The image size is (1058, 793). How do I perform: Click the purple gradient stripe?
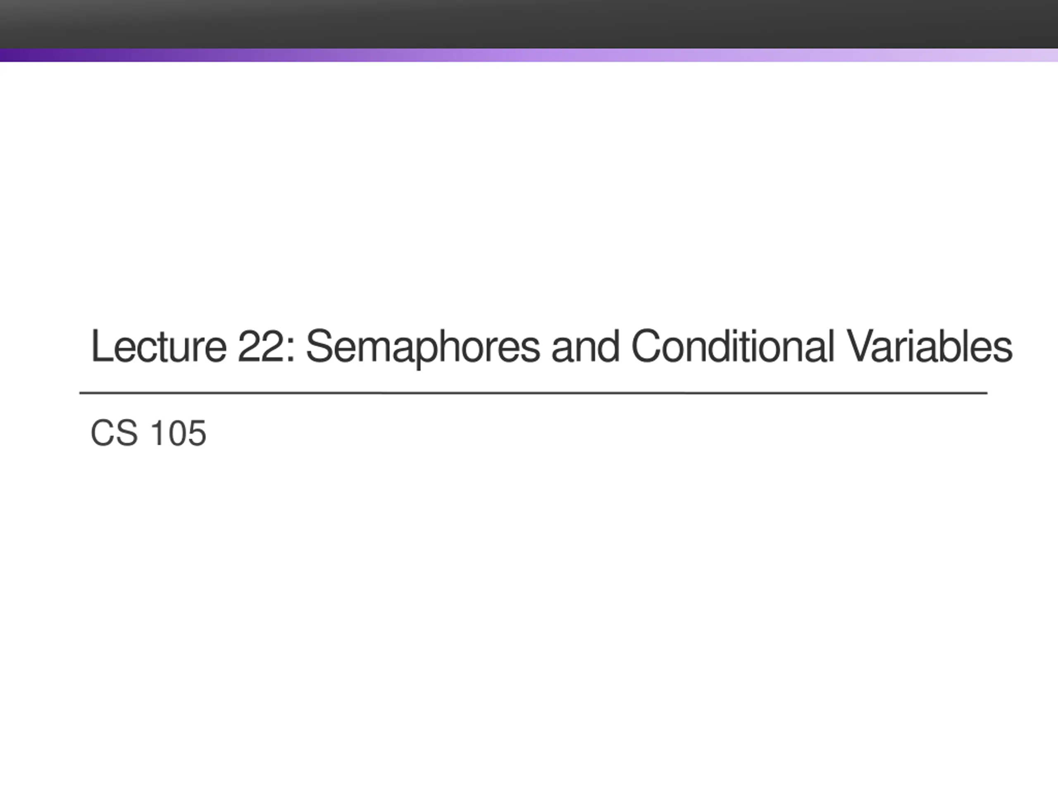click(x=529, y=55)
